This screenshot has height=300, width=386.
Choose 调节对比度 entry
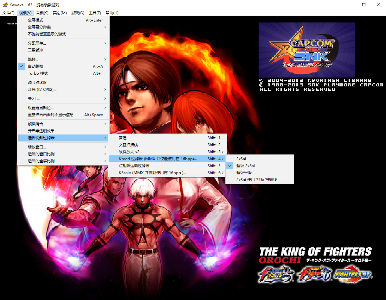click(x=63, y=83)
